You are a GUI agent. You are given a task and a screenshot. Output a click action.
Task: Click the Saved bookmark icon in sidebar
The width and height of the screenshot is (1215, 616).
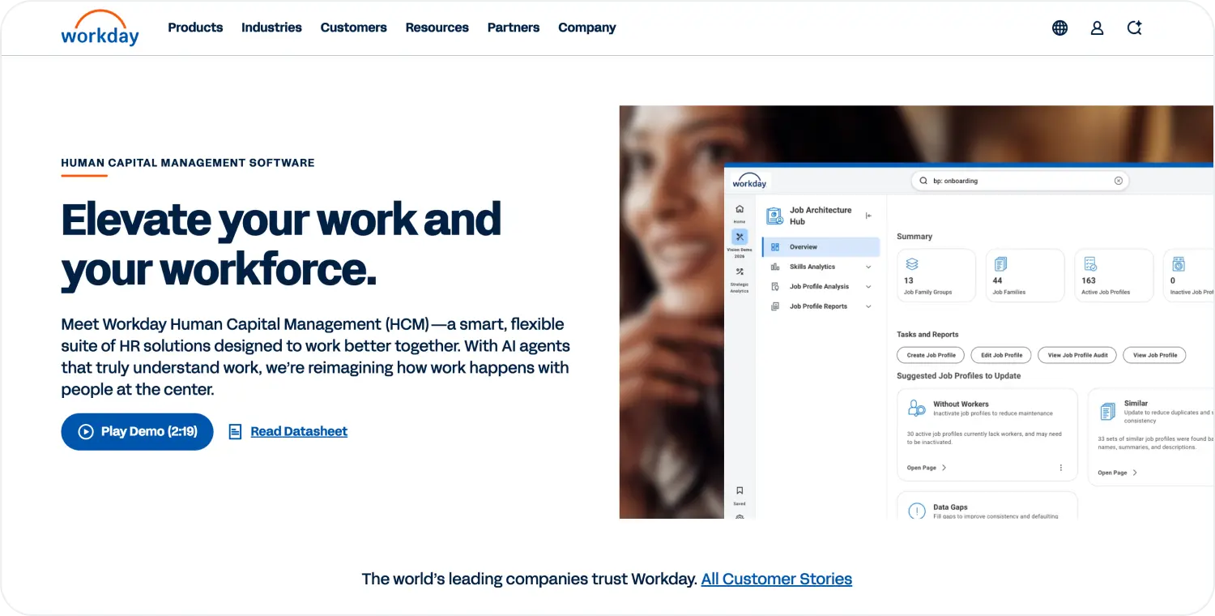click(x=740, y=490)
